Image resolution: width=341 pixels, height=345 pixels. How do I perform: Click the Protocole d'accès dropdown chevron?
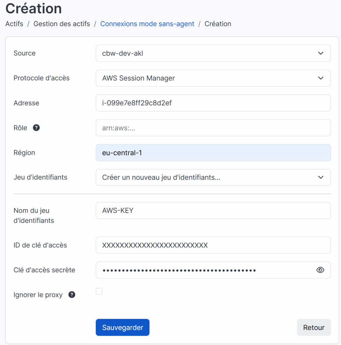[321, 78]
